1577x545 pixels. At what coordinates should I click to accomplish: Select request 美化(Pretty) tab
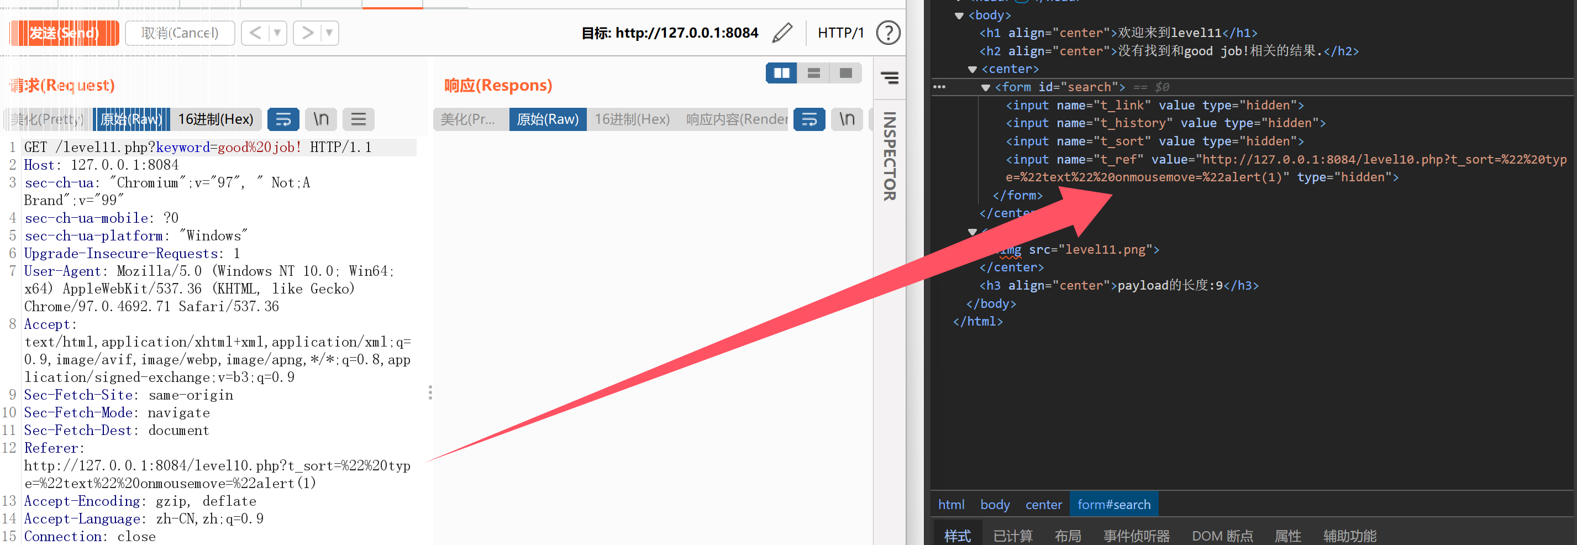click(47, 119)
